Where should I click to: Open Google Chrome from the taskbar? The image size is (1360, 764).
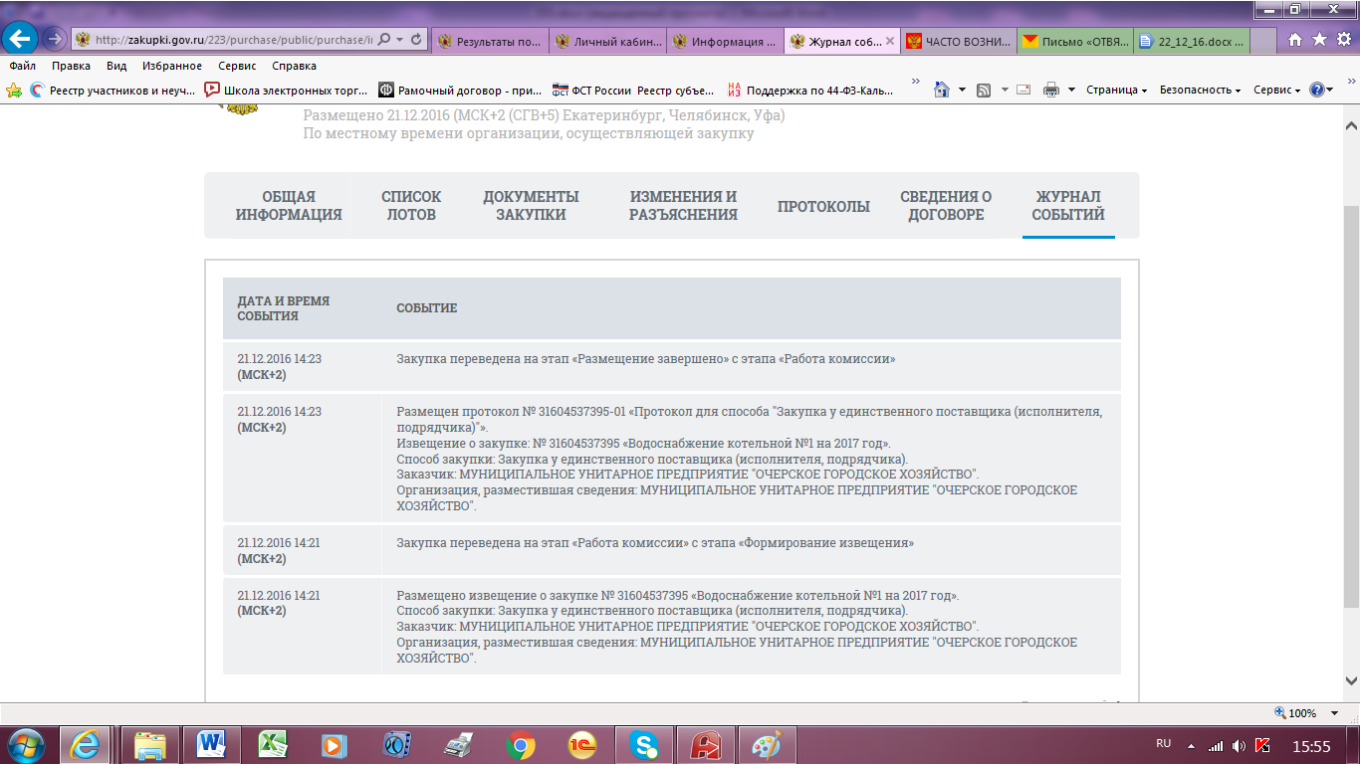[521, 744]
